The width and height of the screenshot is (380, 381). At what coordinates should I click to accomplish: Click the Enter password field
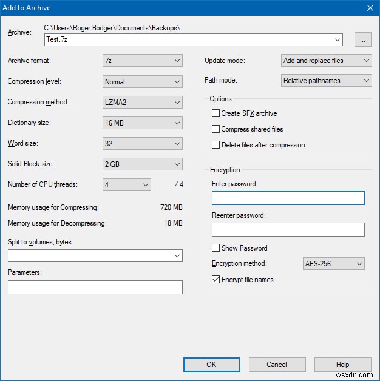coord(288,198)
